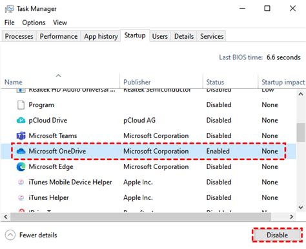Click the Microsoft Edge icon
The height and width of the screenshot is (249, 306).
tap(21, 166)
